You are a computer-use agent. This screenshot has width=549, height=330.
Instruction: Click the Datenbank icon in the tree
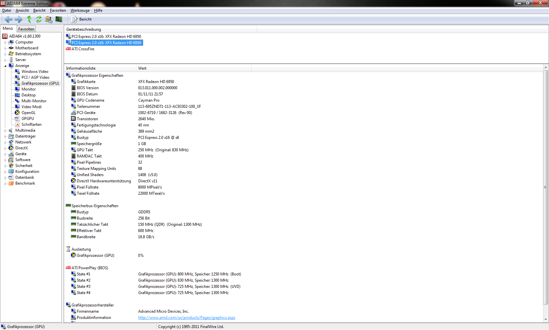(x=11, y=177)
